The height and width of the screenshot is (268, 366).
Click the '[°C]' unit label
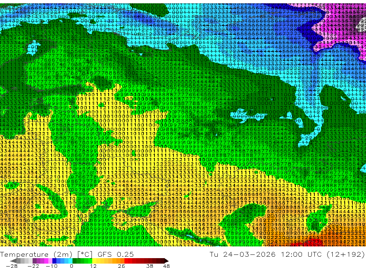85,254
